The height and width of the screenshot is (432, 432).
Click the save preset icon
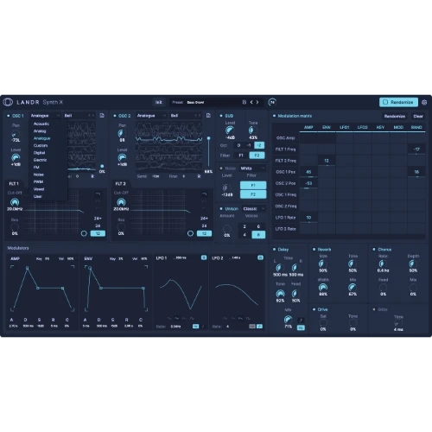click(244, 102)
